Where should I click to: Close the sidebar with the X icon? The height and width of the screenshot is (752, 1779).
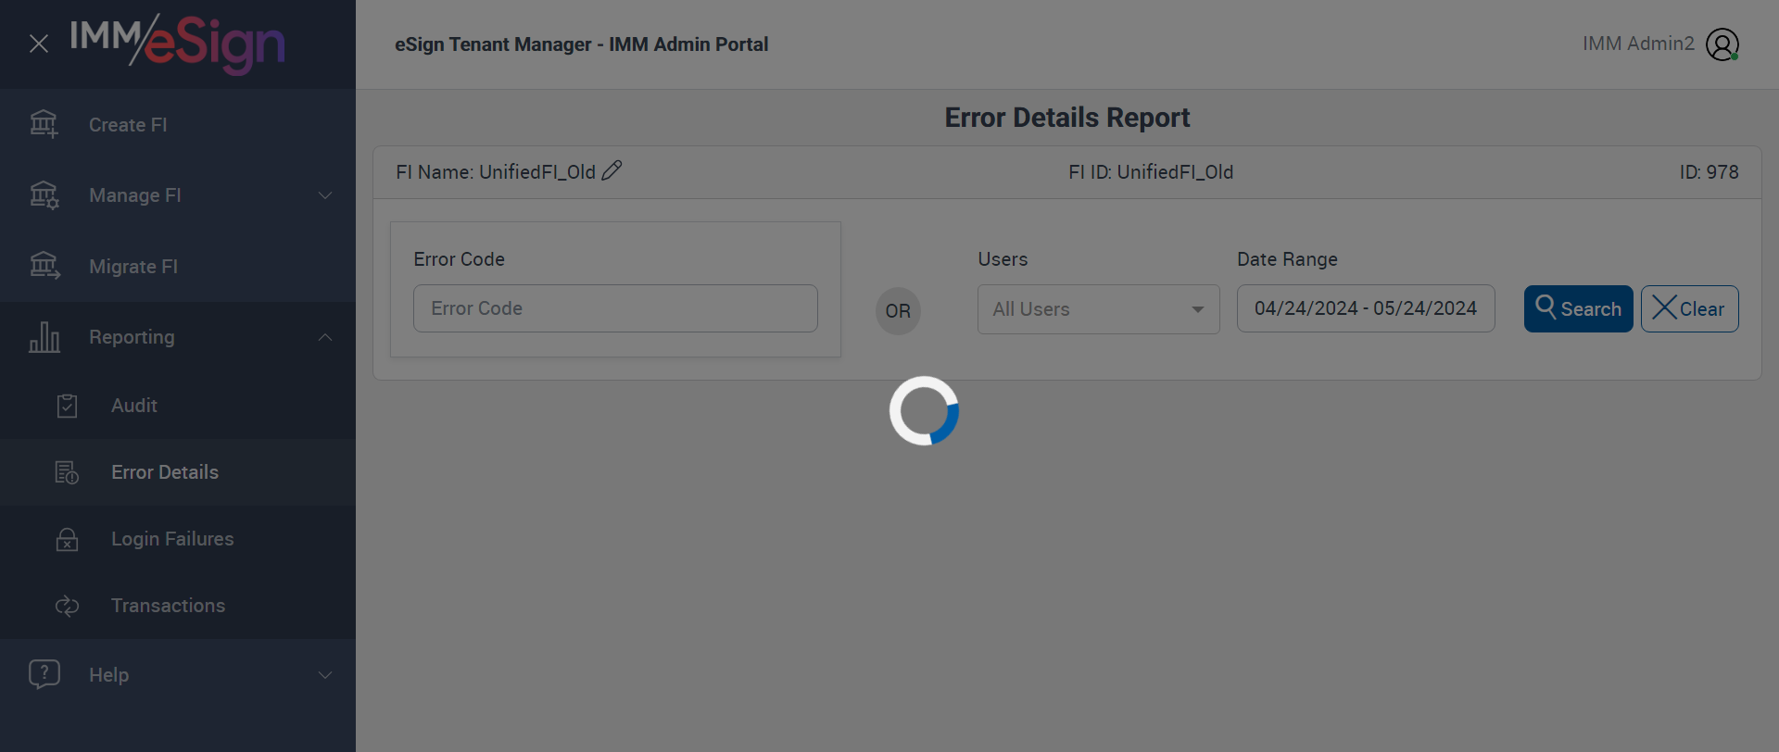(x=39, y=44)
